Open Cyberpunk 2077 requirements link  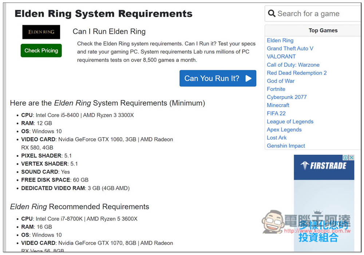point(287,97)
